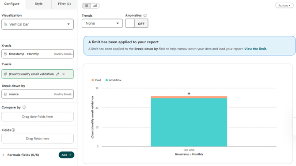The width and height of the screenshot is (296, 166).
Task: Toggle the Workflow legend item
Action: [x=114, y=80]
